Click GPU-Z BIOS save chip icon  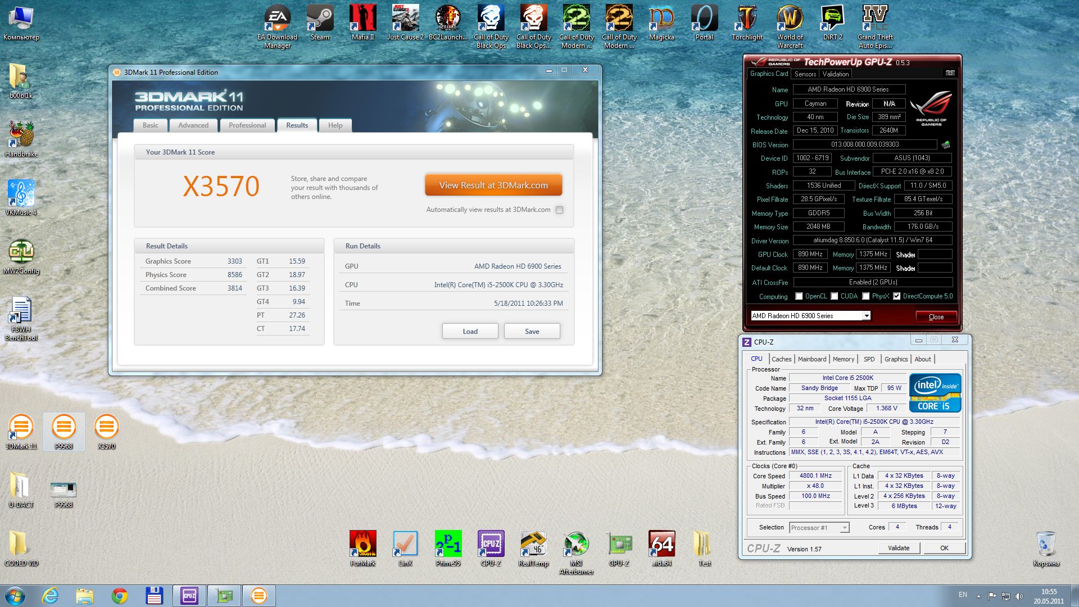tap(946, 144)
